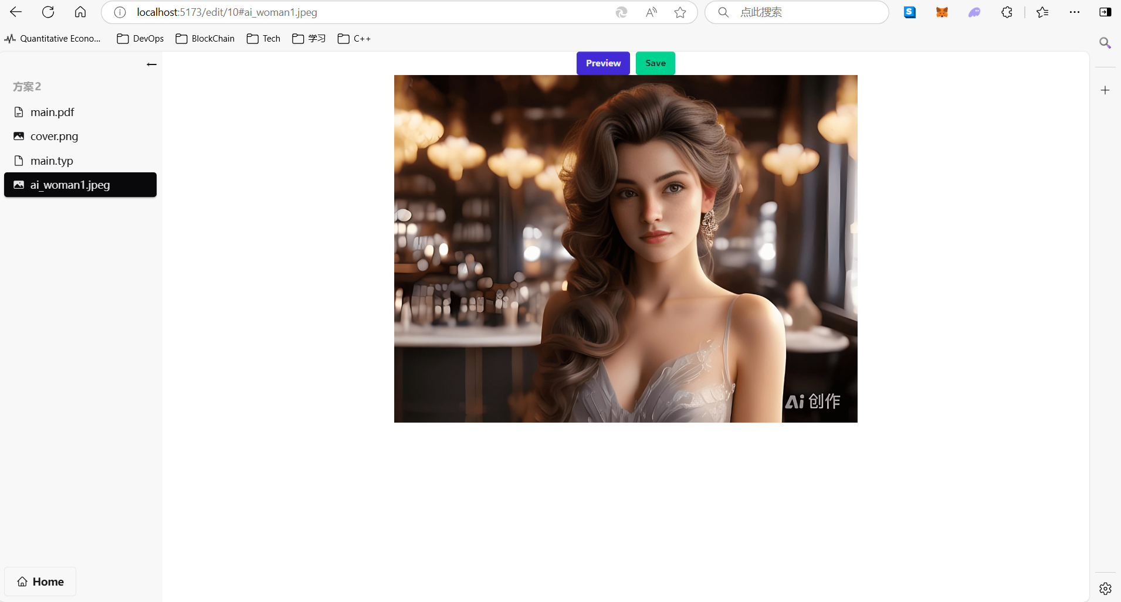This screenshot has height=602, width=1121.
Task: Open the settings and more (...) menu
Action: click(x=1075, y=12)
